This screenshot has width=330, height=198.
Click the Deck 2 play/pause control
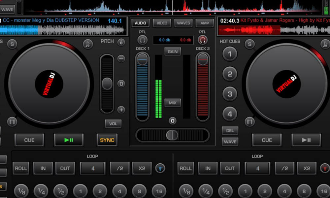(306, 140)
